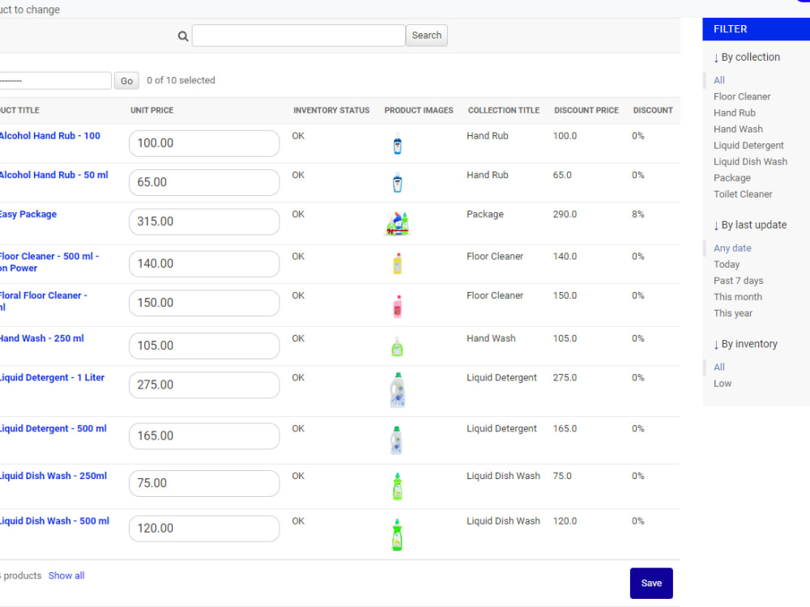The width and height of the screenshot is (810, 607).
Task: Click the search magnifier icon
Action: click(183, 36)
